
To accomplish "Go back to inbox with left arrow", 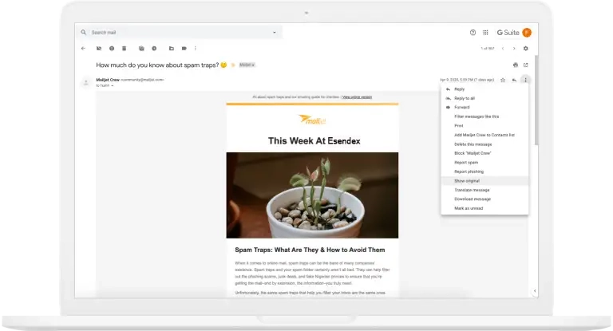I will (x=83, y=49).
